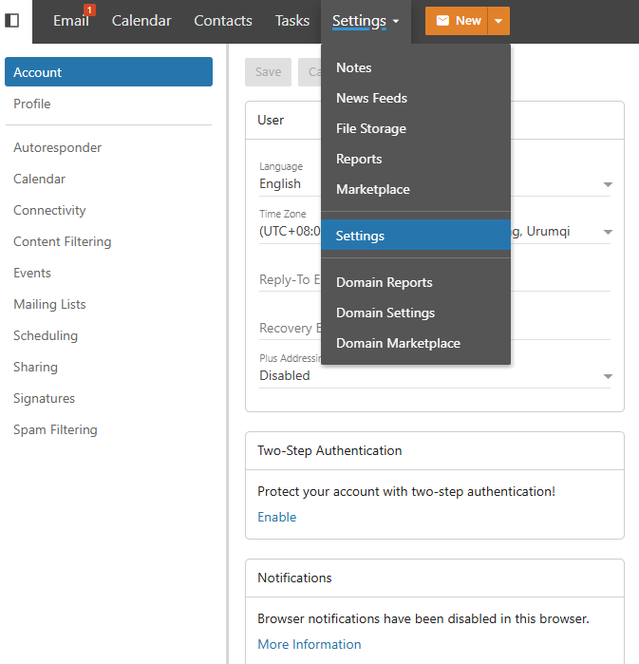Toggle the sidebar panel icon
639x664 pixels.
(x=12, y=21)
